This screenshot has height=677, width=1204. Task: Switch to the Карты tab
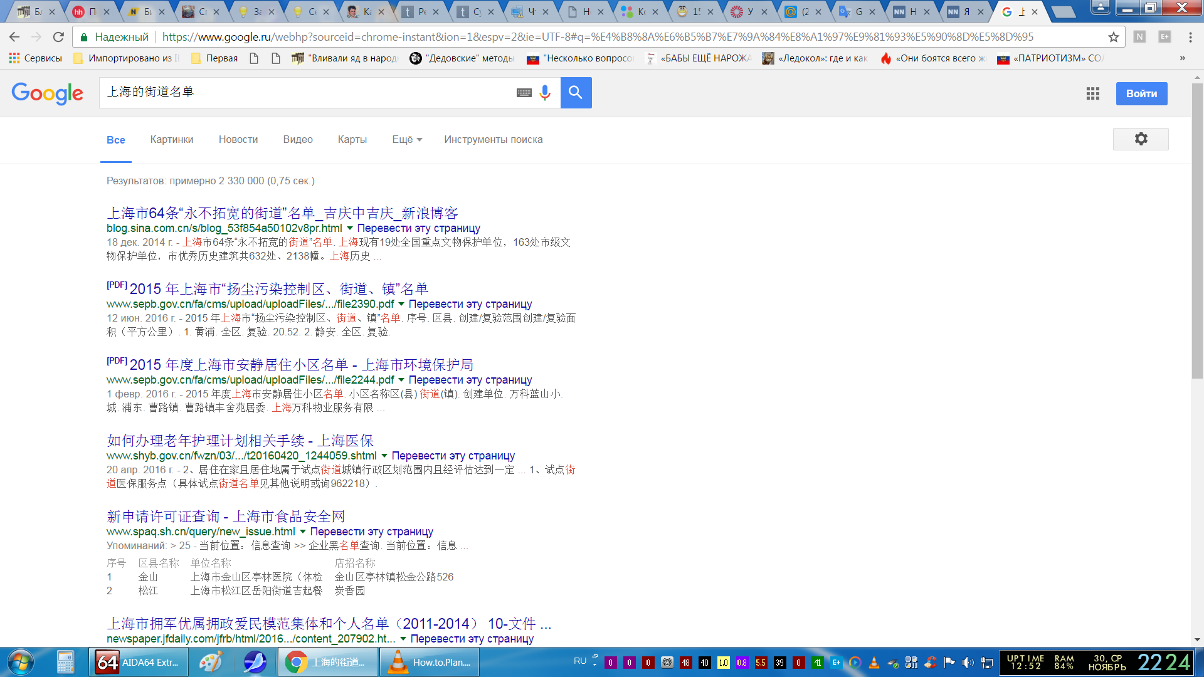coord(352,139)
